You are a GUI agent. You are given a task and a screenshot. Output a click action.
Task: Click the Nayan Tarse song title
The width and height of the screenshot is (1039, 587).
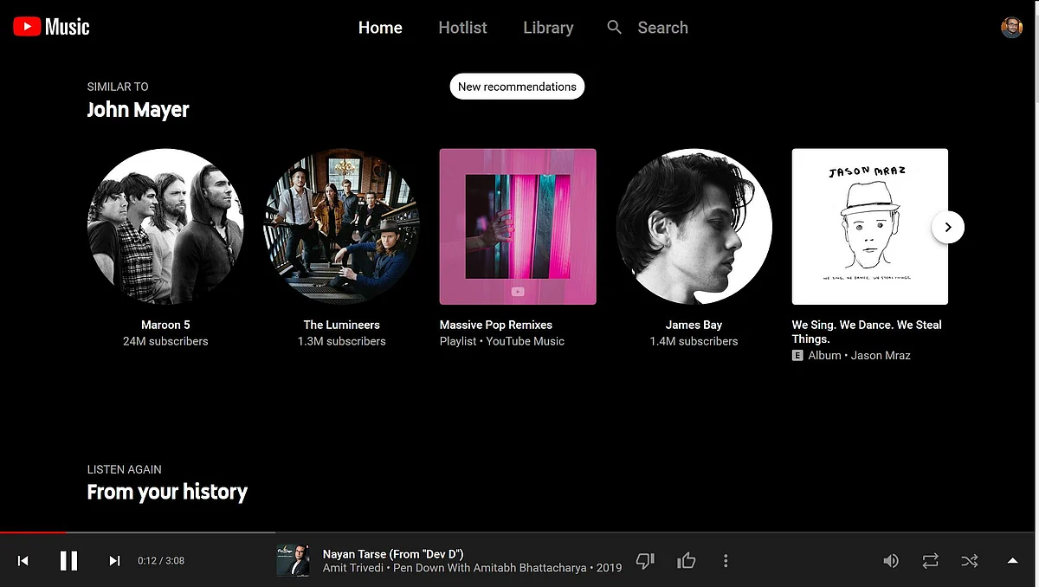(x=393, y=554)
